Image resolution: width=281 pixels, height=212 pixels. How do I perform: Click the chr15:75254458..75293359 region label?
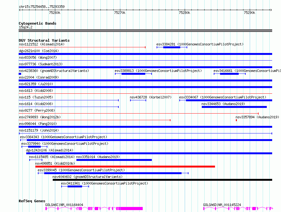42,7
